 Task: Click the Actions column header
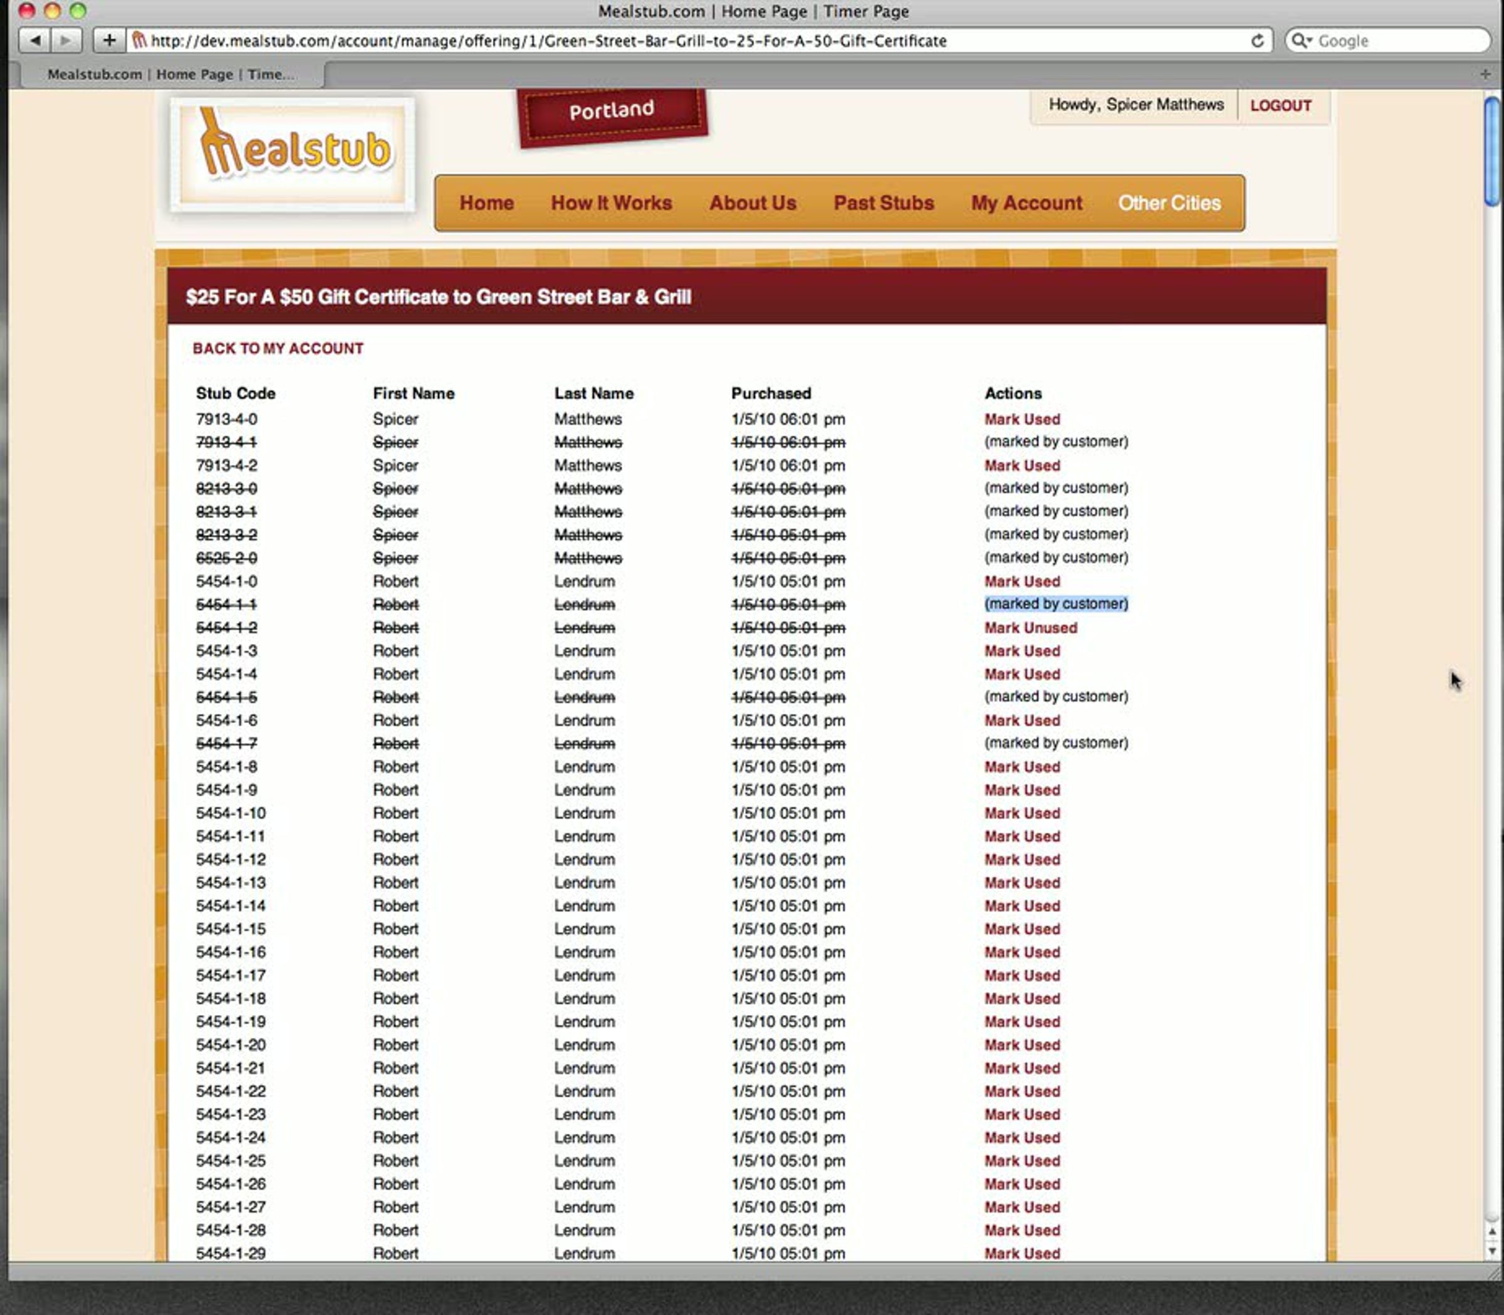tap(1013, 393)
